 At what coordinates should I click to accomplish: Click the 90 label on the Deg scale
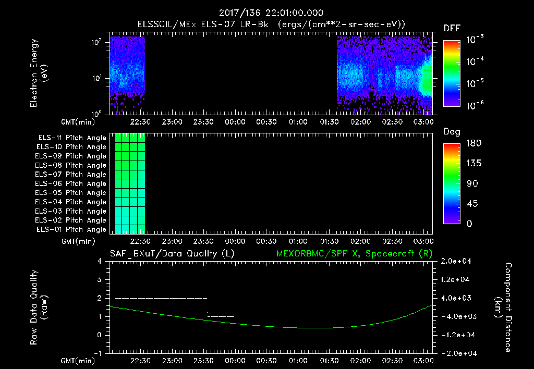click(x=472, y=184)
